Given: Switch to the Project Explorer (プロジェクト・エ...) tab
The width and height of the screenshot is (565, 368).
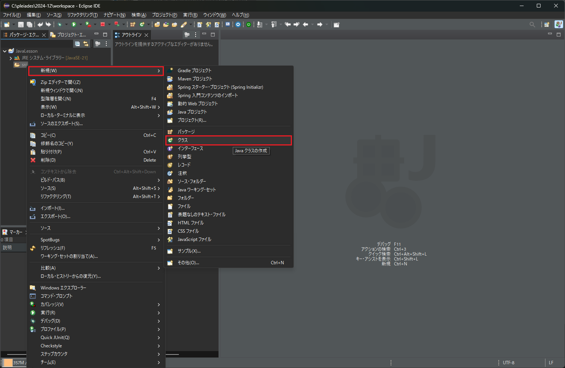Looking at the screenshot, I should (x=68, y=35).
